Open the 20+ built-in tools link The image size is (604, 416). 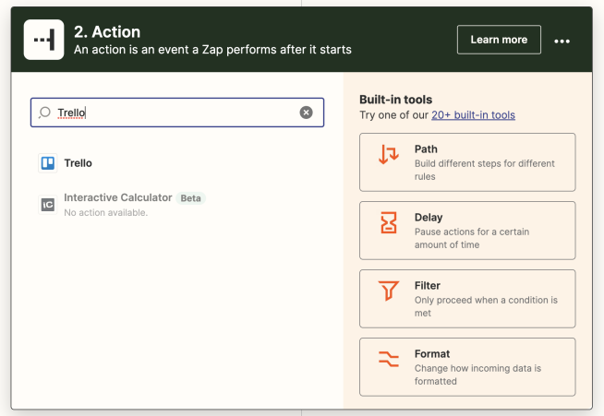click(473, 115)
